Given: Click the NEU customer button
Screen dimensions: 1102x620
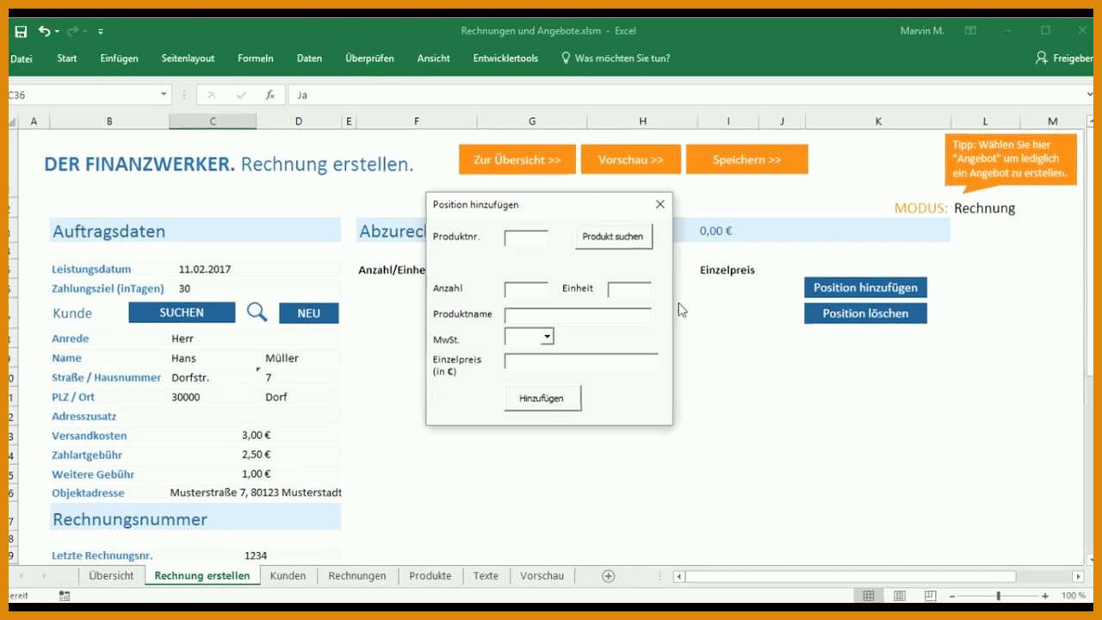Looking at the screenshot, I should point(308,313).
